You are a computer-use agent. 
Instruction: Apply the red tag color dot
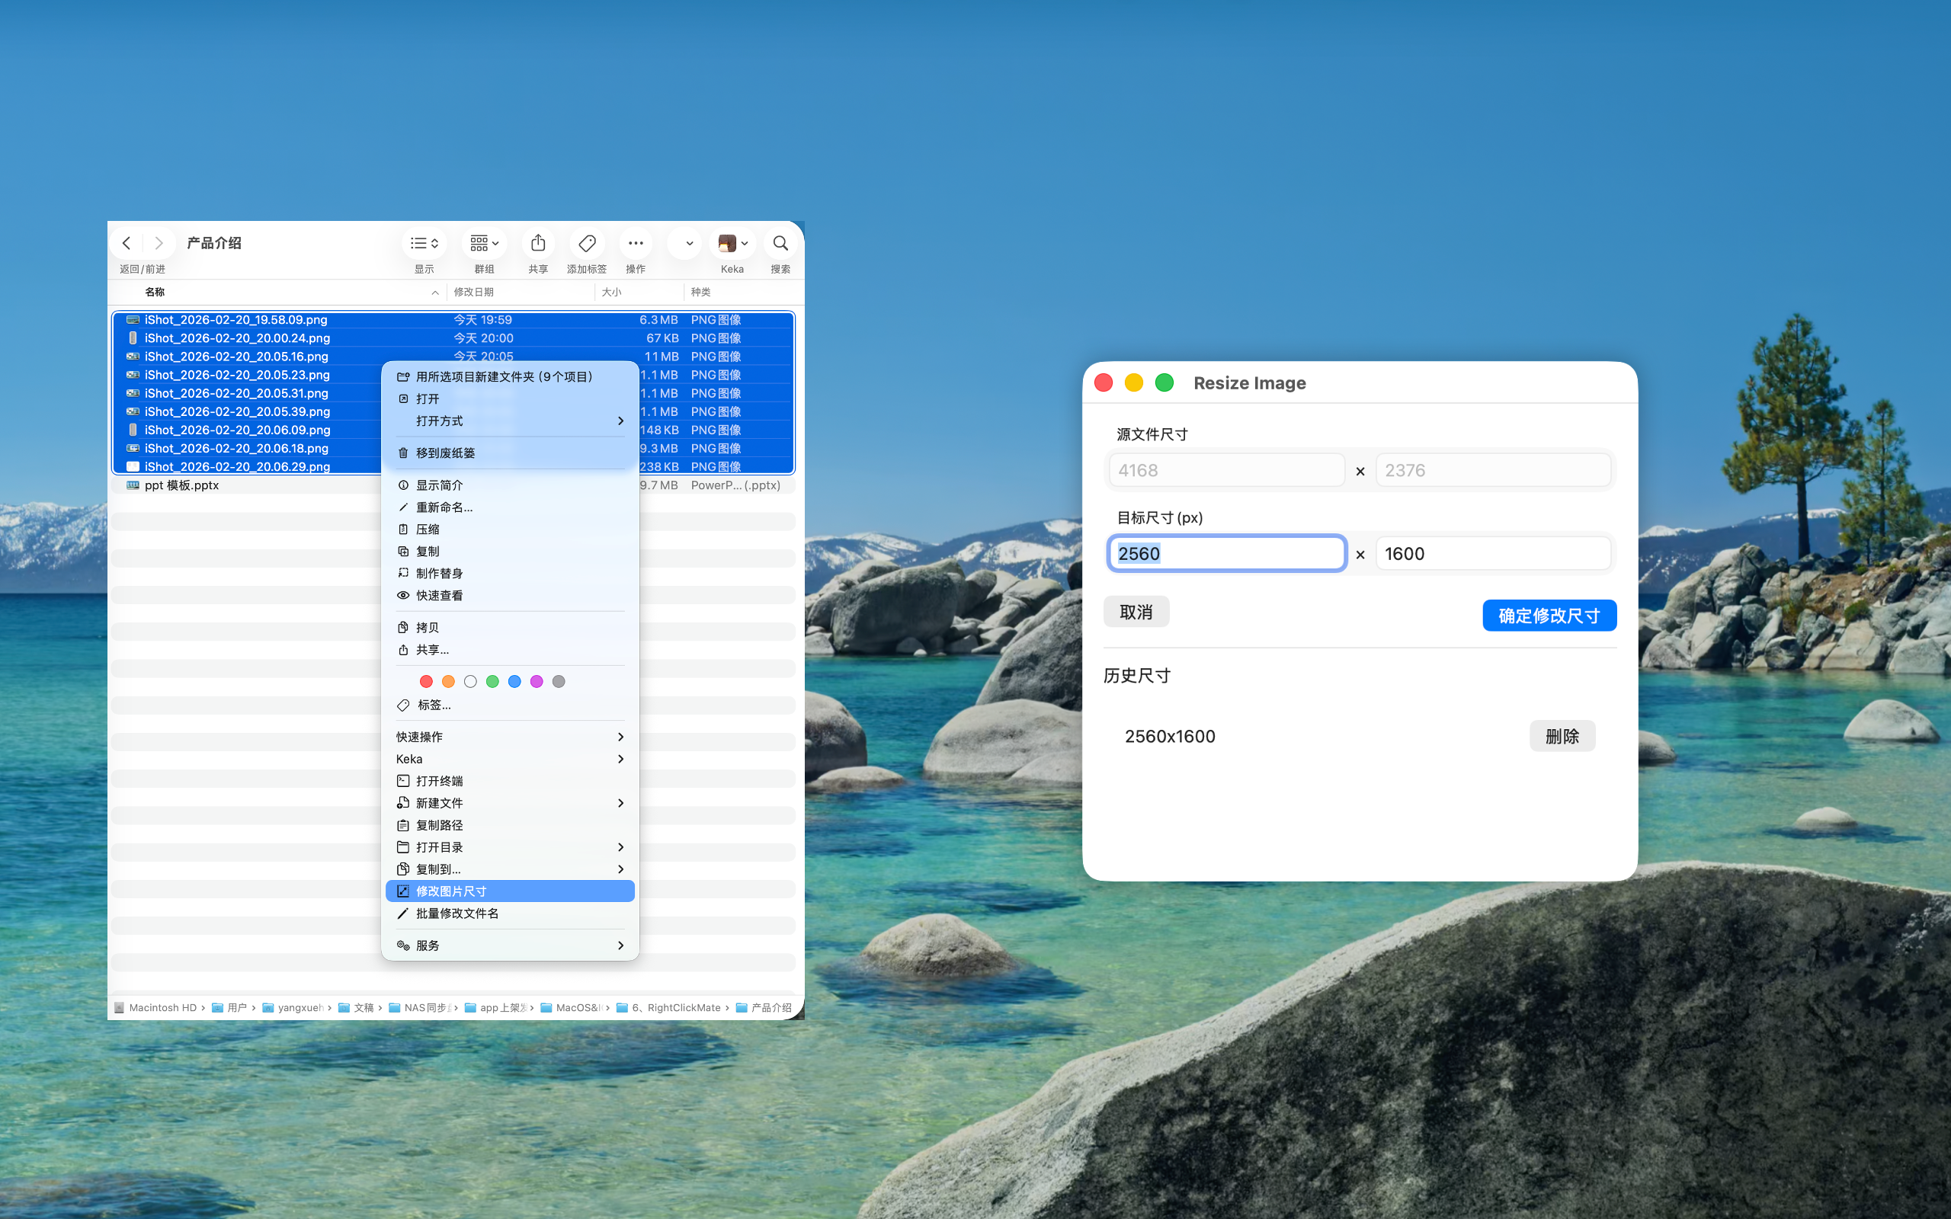[427, 681]
